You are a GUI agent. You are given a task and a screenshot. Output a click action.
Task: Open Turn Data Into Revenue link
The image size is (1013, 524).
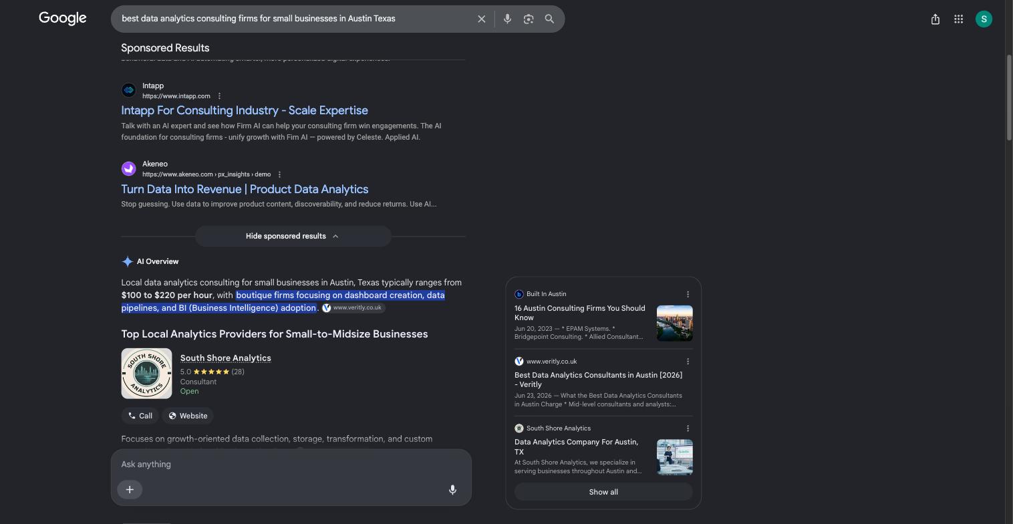(x=245, y=189)
